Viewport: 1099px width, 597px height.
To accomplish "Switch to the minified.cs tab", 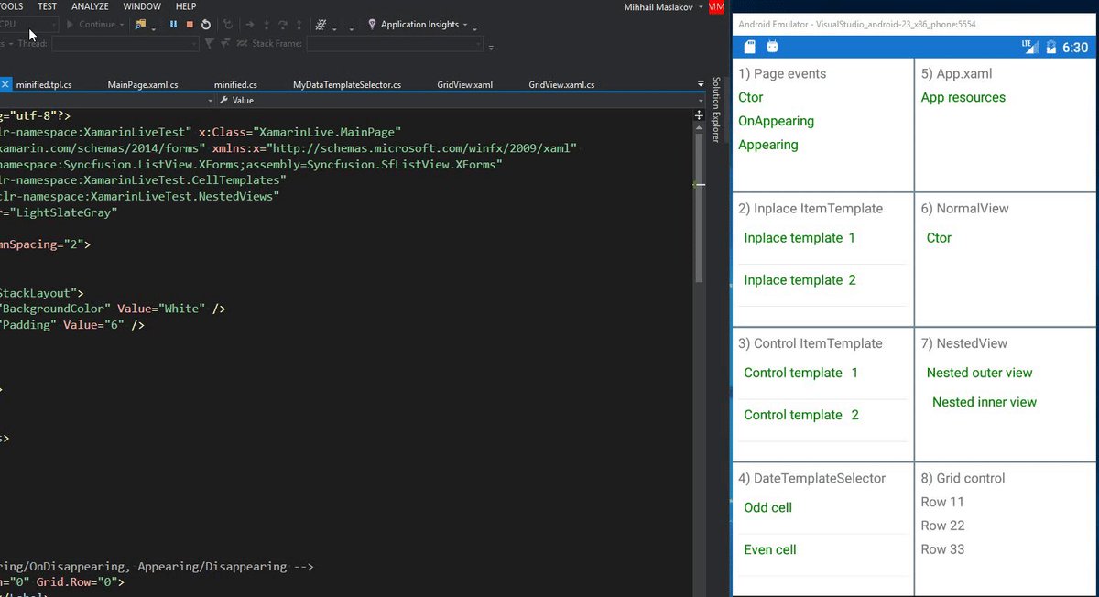I will pos(235,85).
